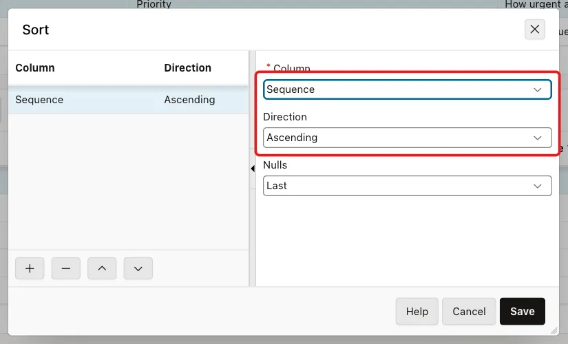568x344 pixels.
Task: Remove selected sort column with minus button
Action: (66, 268)
